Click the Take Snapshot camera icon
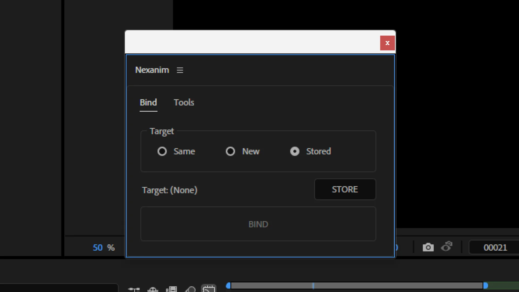The height and width of the screenshot is (292, 519). point(428,247)
